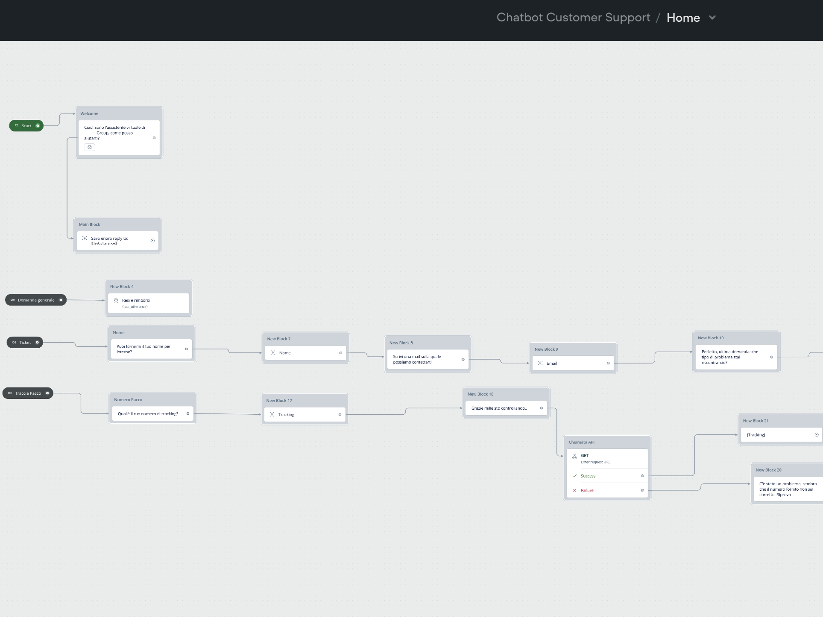Click Home in the top breadcrumb bar
The height and width of the screenshot is (617, 823).
pyautogui.click(x=683, y=17)
